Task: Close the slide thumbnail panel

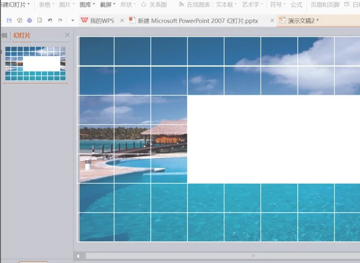Action: (67, 35)
